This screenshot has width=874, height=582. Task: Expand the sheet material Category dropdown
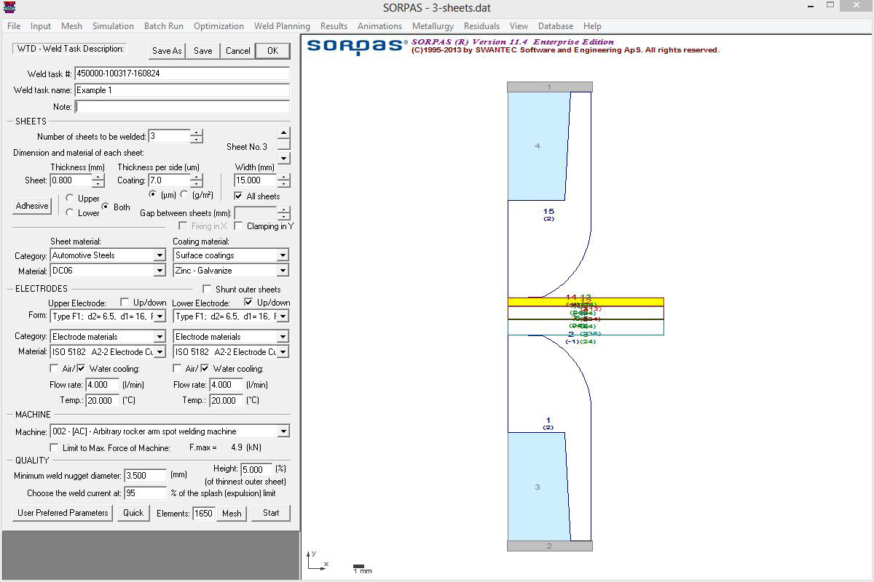(160, 255)
